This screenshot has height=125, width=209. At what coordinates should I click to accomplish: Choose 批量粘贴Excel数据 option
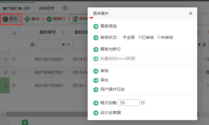click(x=118, y=59)
